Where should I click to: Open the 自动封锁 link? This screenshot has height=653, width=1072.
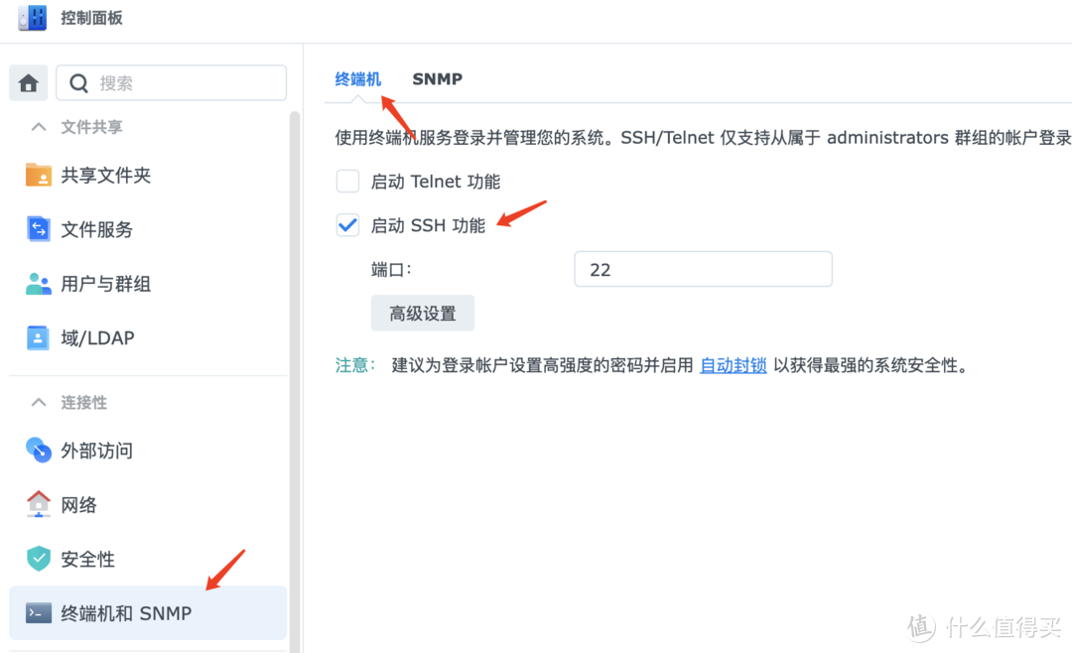[x=733, y=364]
